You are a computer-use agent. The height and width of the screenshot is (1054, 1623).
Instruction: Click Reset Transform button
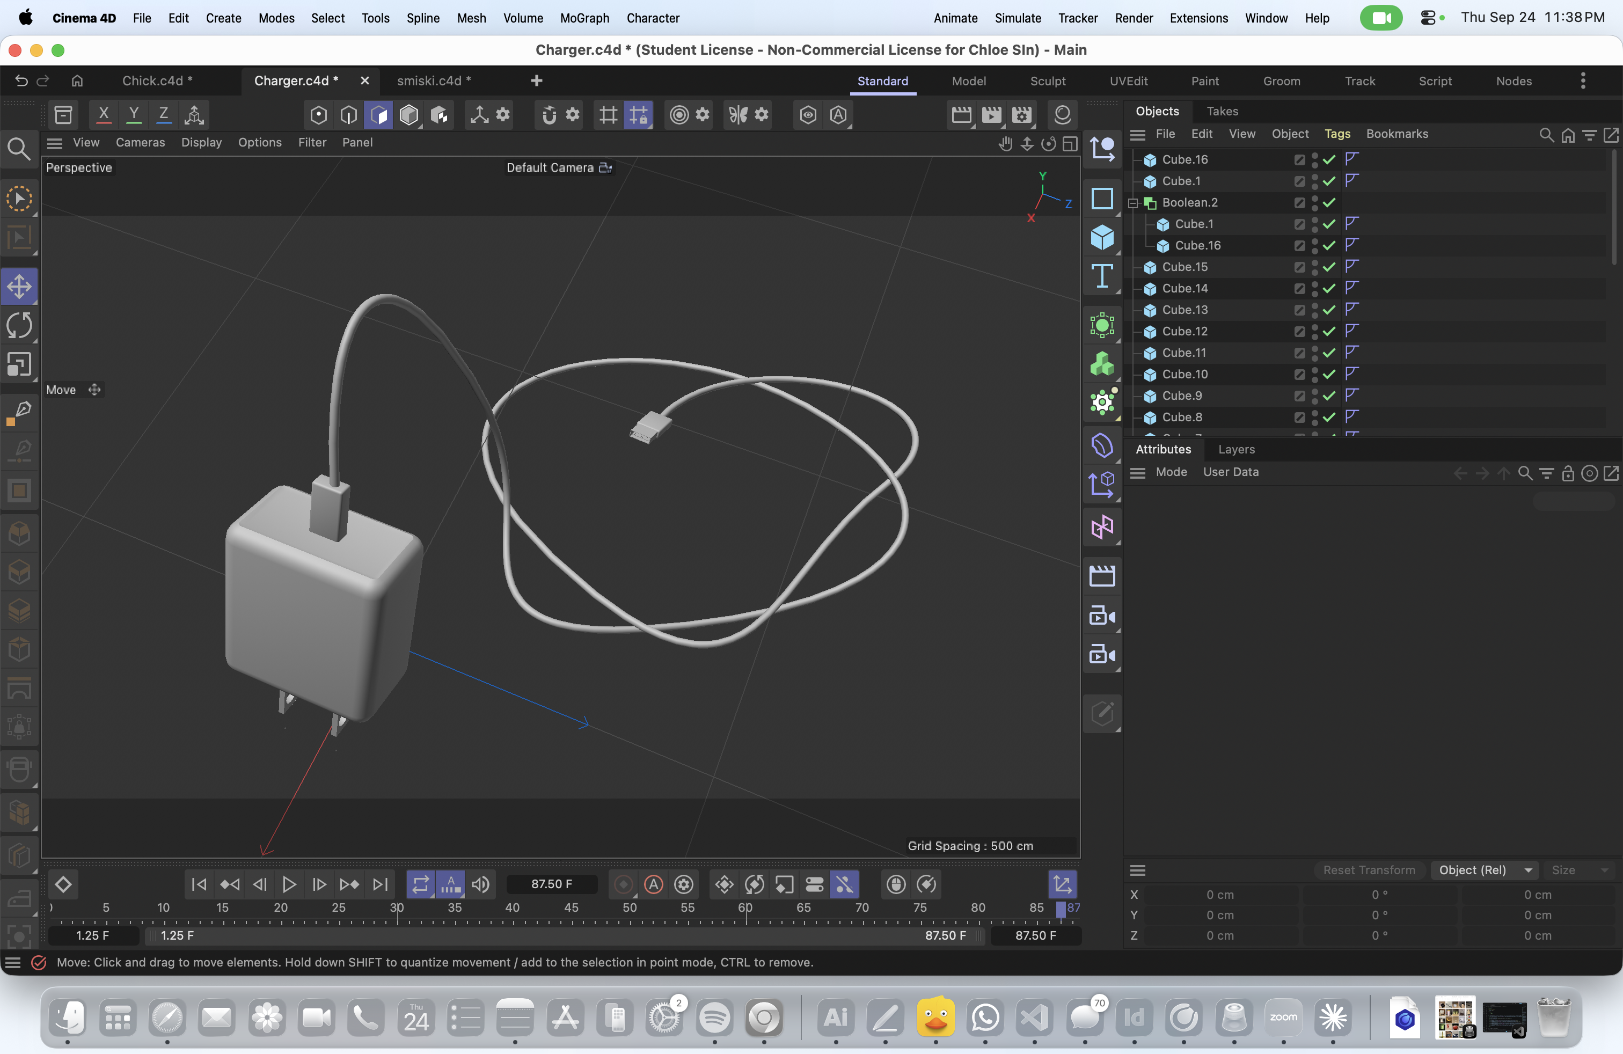[x=1369, y=870]
